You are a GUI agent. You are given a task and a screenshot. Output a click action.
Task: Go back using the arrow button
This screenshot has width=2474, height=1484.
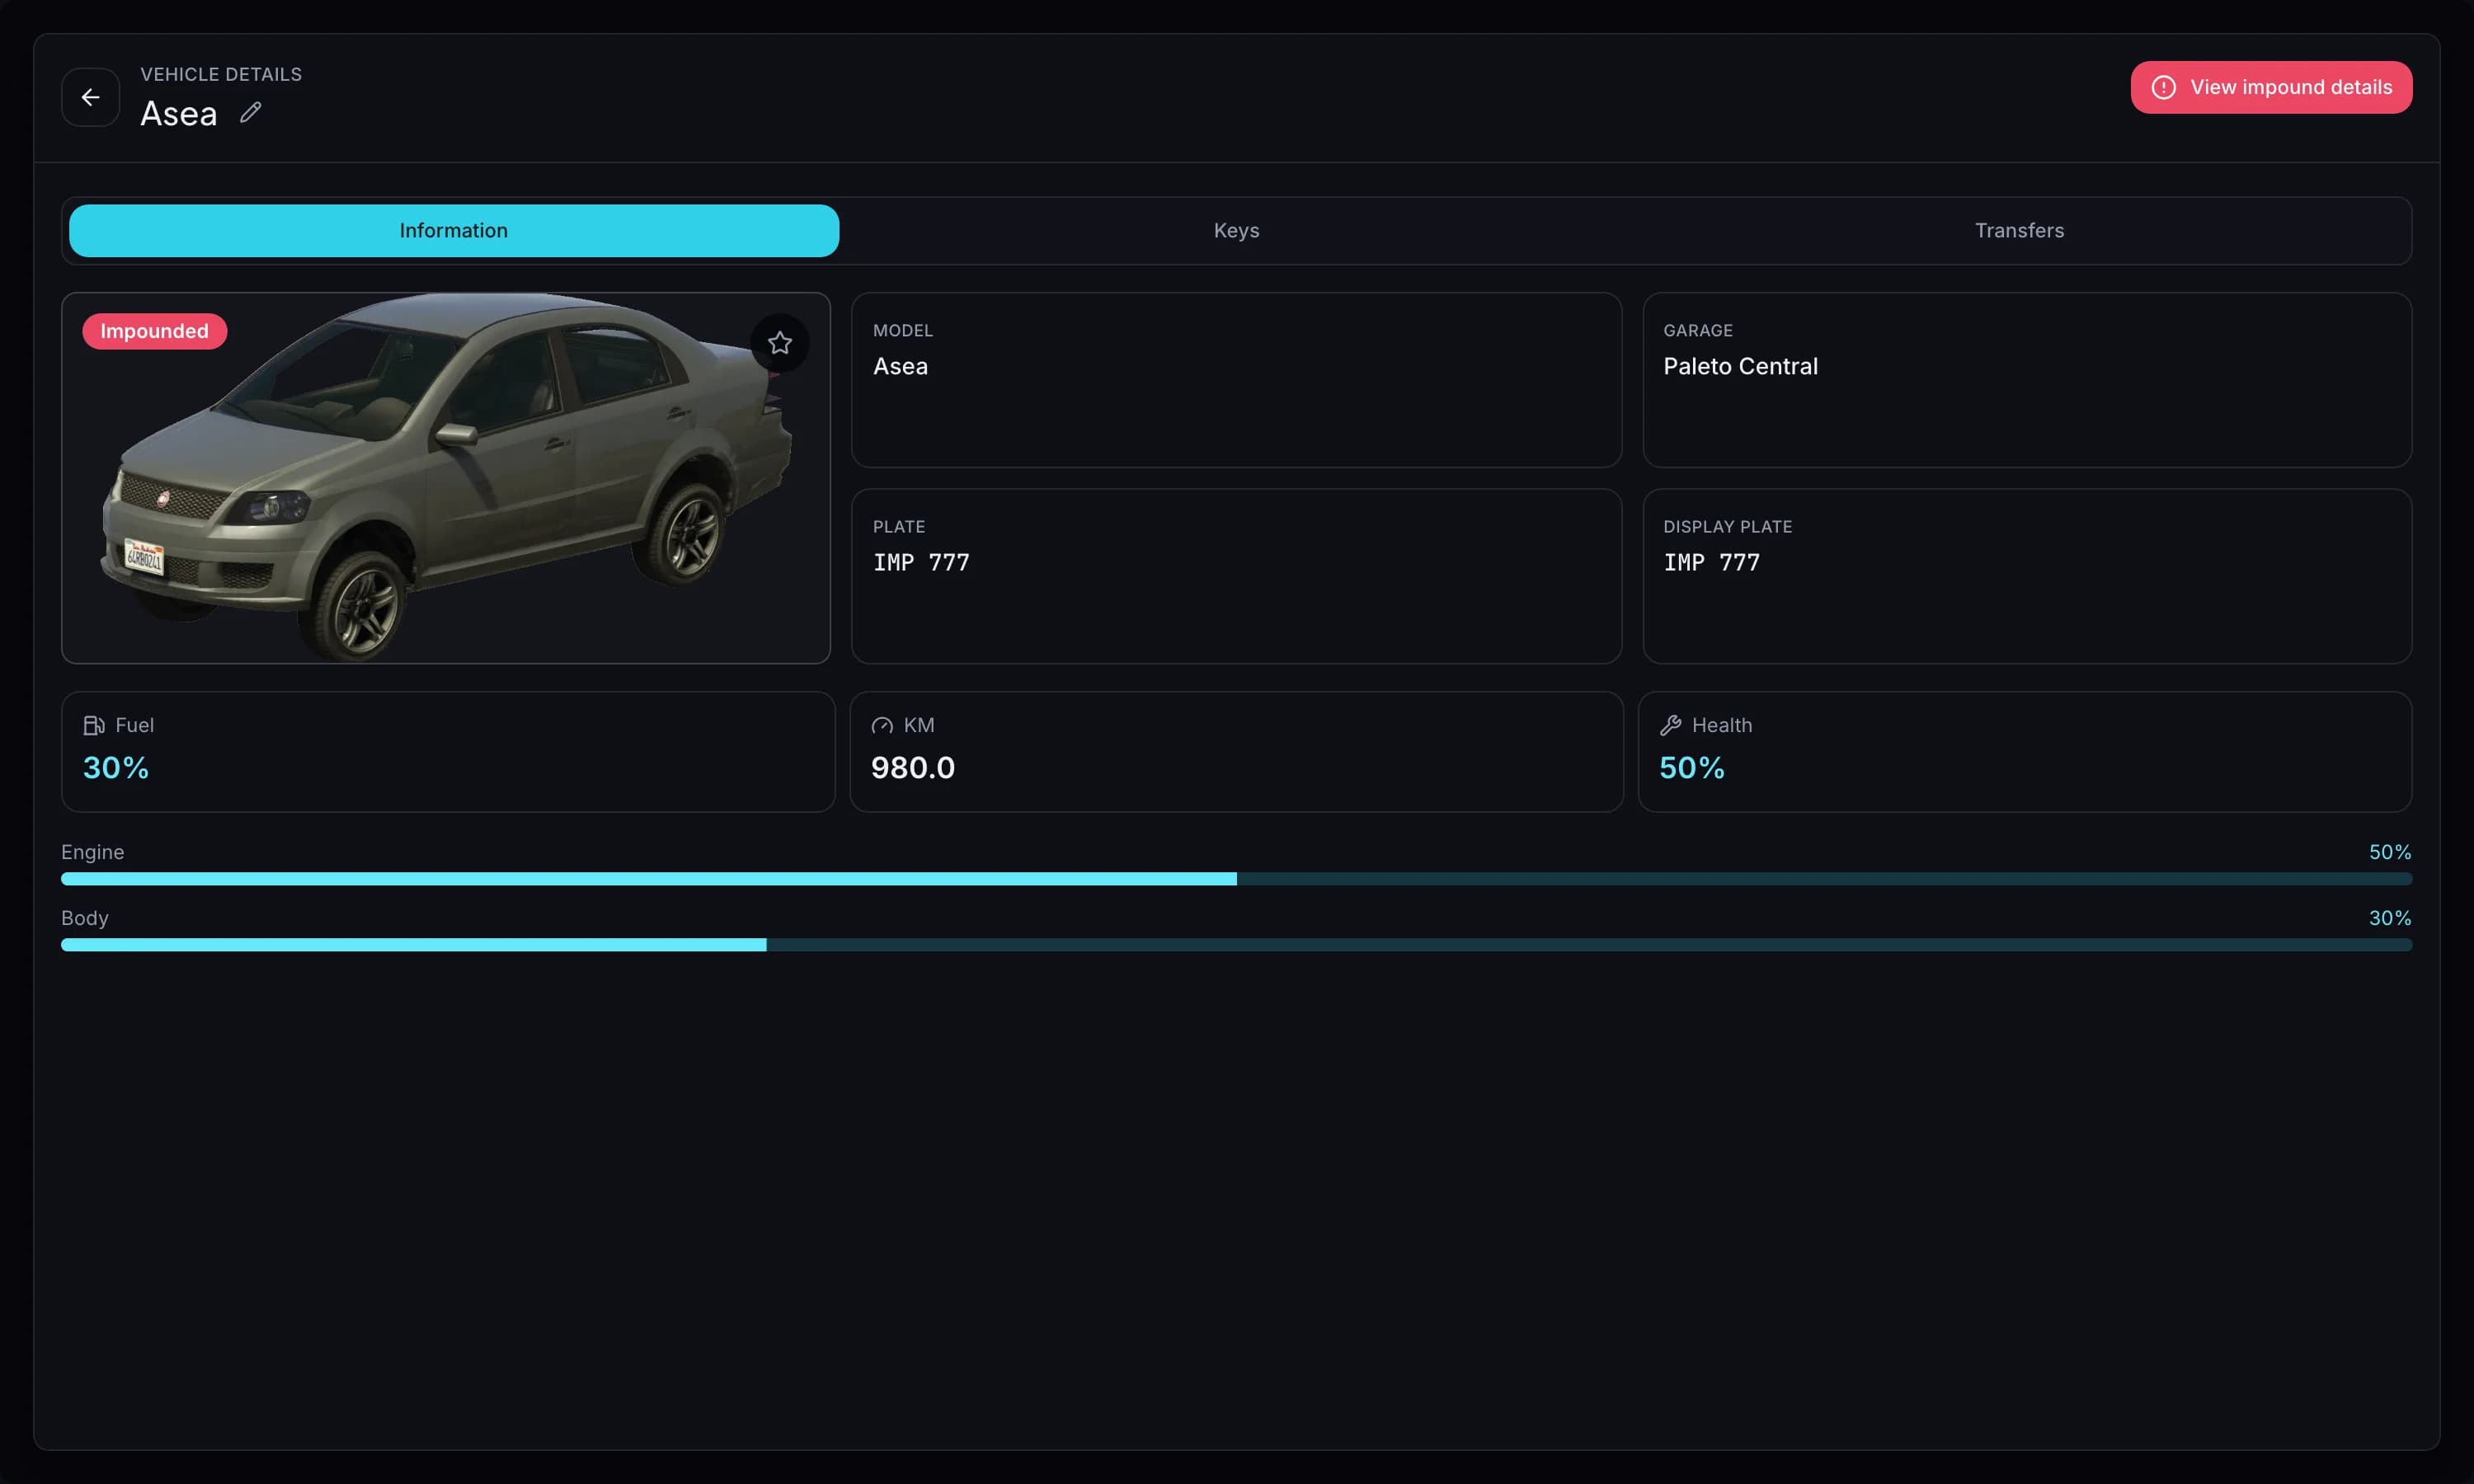(90, 97)
